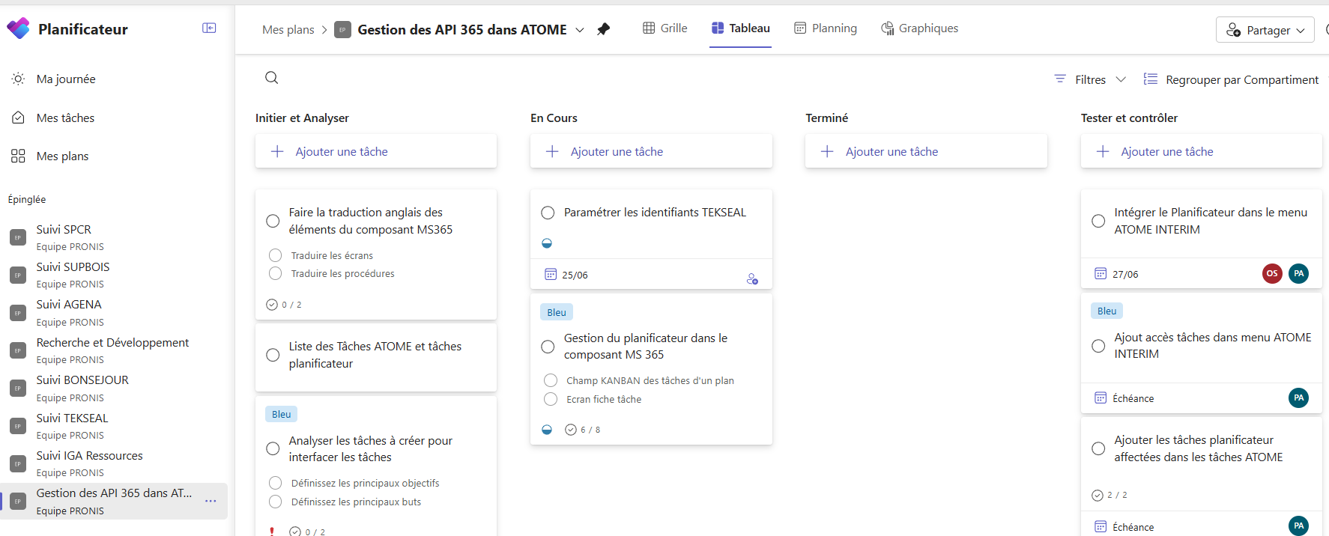This screenshot has width=1329, height=536.
Task: Unpin the plan using the pin icon
Action: point(603,29)
